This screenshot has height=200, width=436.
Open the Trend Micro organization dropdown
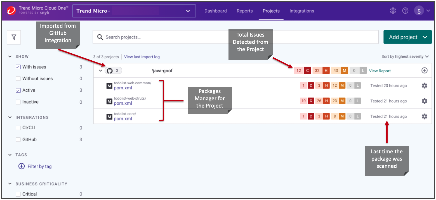(134, 11)
